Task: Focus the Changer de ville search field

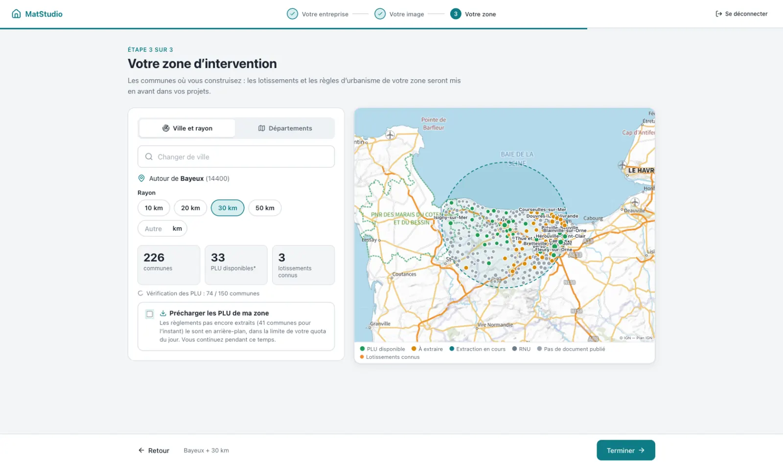Action: click(x=236, y=157)
